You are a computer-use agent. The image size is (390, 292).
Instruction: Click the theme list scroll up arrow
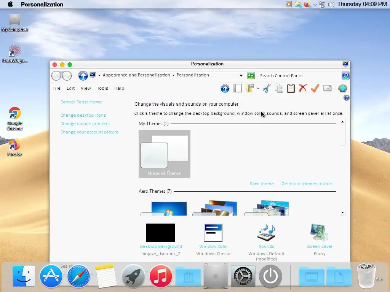click(342, 122)
